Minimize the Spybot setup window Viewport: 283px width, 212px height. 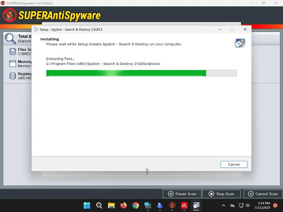coord(220,29)
